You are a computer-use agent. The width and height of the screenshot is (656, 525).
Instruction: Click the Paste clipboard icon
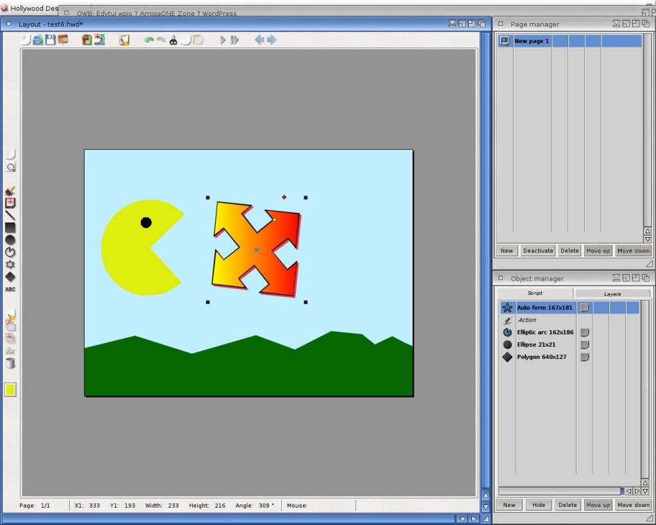click(x=199, y=40)
